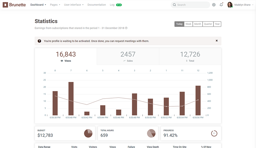Click the Brunette brand name link
Image resolution: width=256 pixels, height=148 pixels.
point(17,5)
